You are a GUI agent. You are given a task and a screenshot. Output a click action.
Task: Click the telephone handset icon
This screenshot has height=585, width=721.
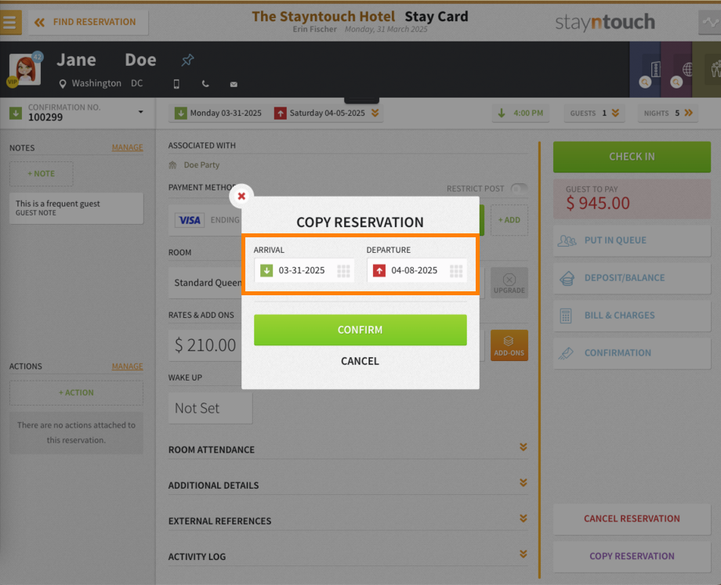[205, 84]
